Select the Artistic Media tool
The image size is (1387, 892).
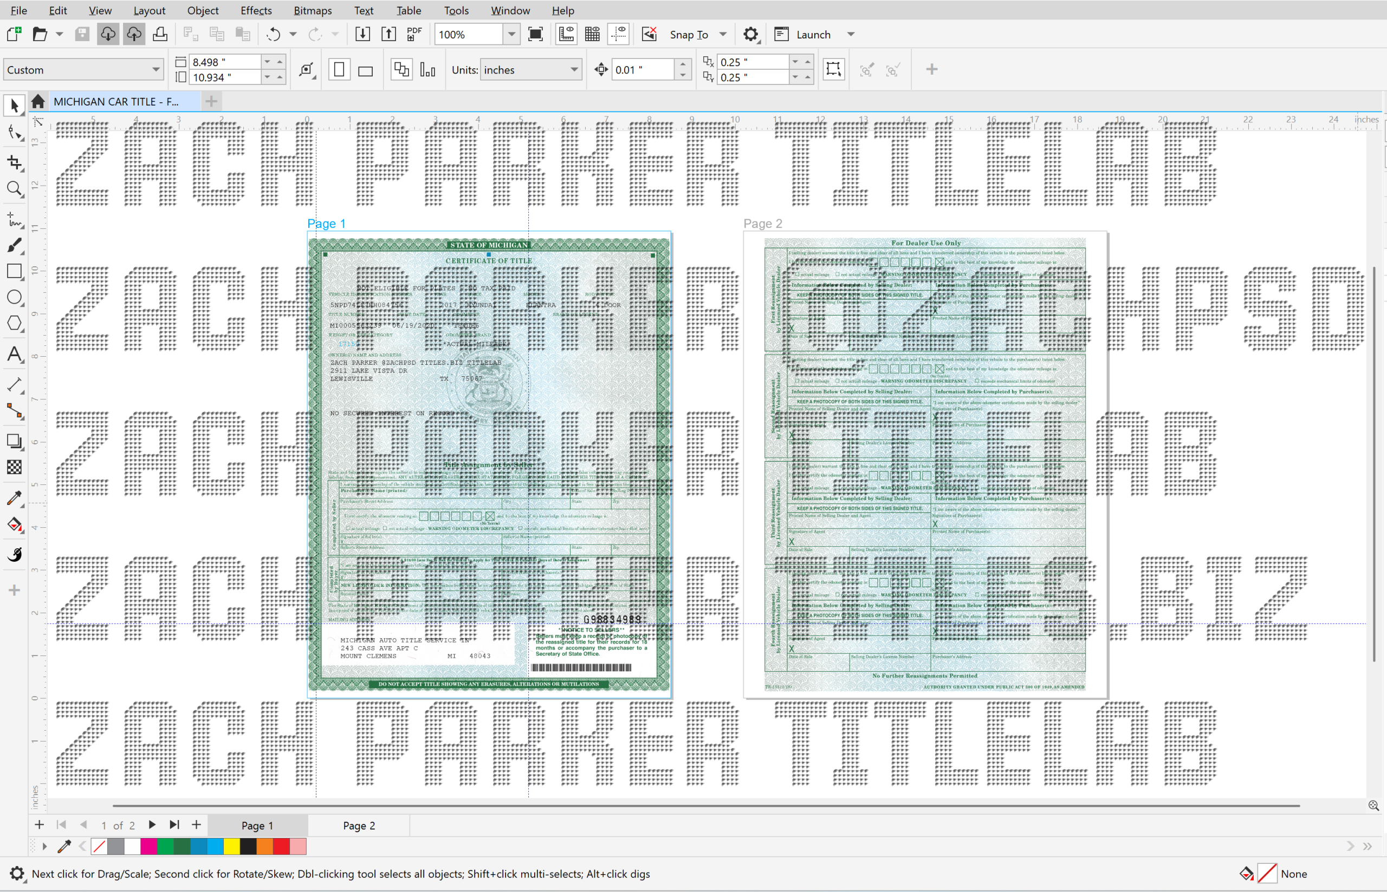pyautogui.click(x=15, y=246)
